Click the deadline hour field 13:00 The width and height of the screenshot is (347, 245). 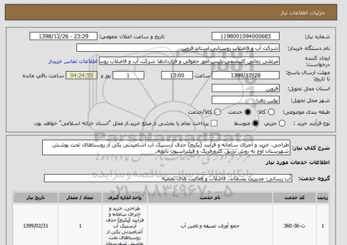[x=177, y=75]
